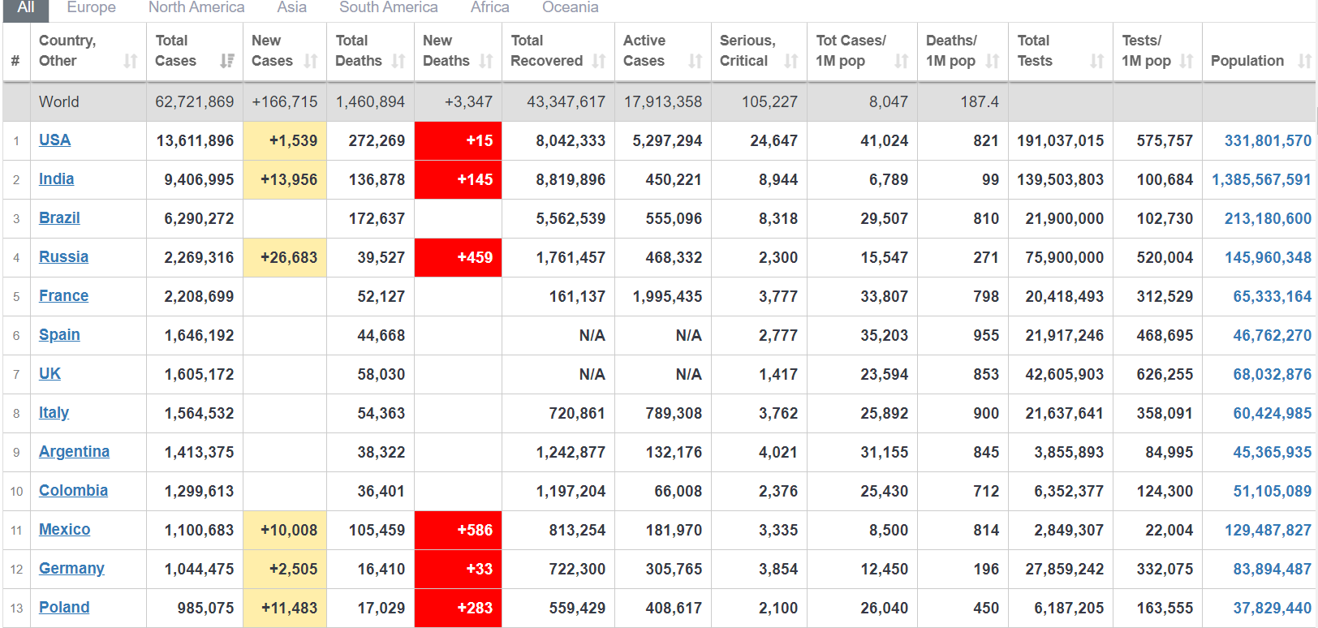Select Spain total recovered N/A cell
This screenshot has width=1318, height=628.
click(558, 335)
